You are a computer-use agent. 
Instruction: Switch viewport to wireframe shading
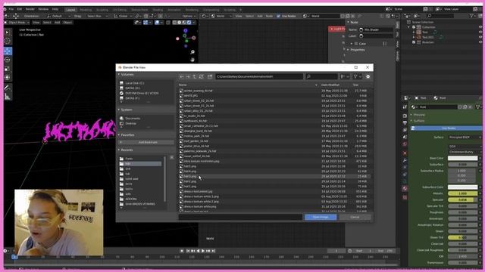[x=175, y=23]
